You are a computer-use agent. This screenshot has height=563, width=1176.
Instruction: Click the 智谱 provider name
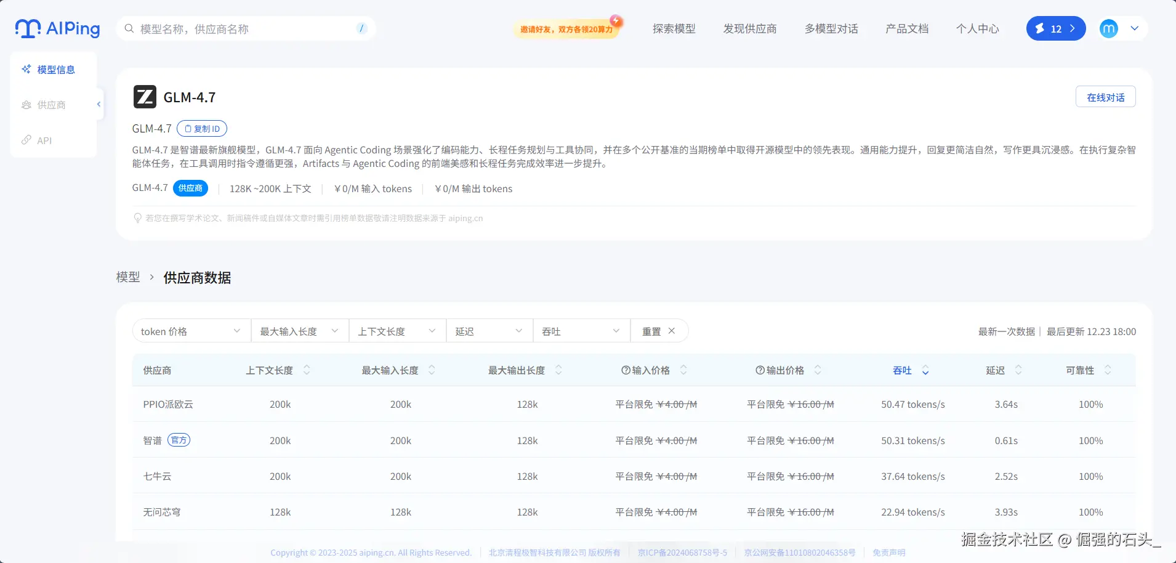click(152, 440)
